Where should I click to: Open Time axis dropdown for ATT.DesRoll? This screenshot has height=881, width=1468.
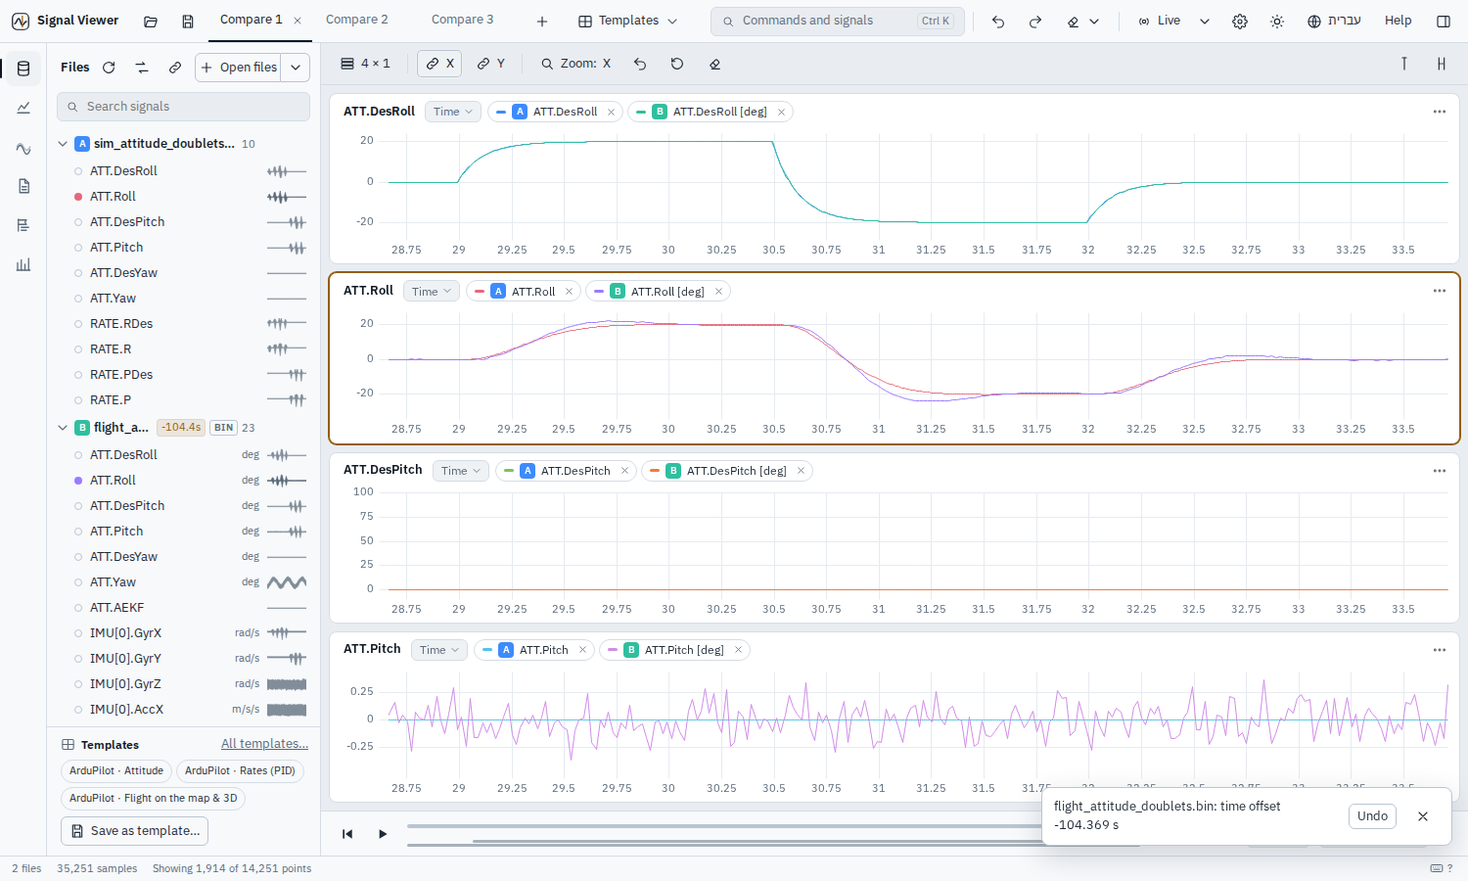pos(453,112)
